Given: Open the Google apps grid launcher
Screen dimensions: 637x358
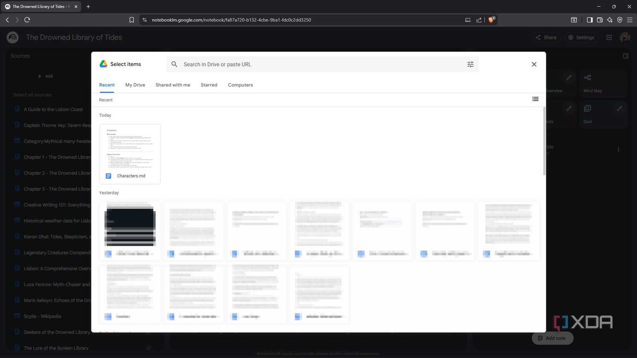Looking at the screenshot, I should tap(609, 37).
